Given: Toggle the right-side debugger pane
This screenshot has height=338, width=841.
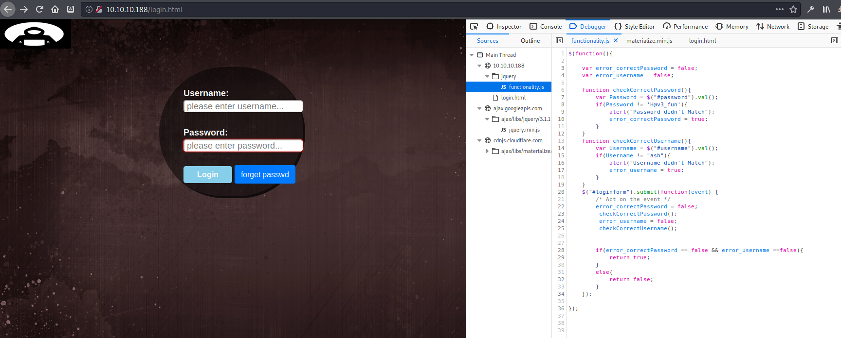Looking at the screenshot, I should [834, 41].
